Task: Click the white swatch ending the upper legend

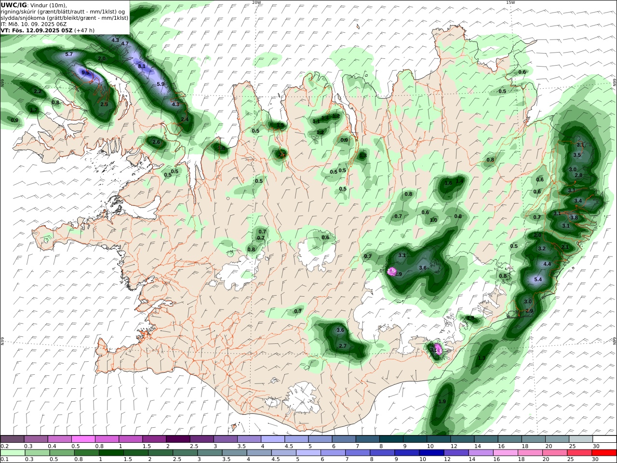Action: point(604,439)
